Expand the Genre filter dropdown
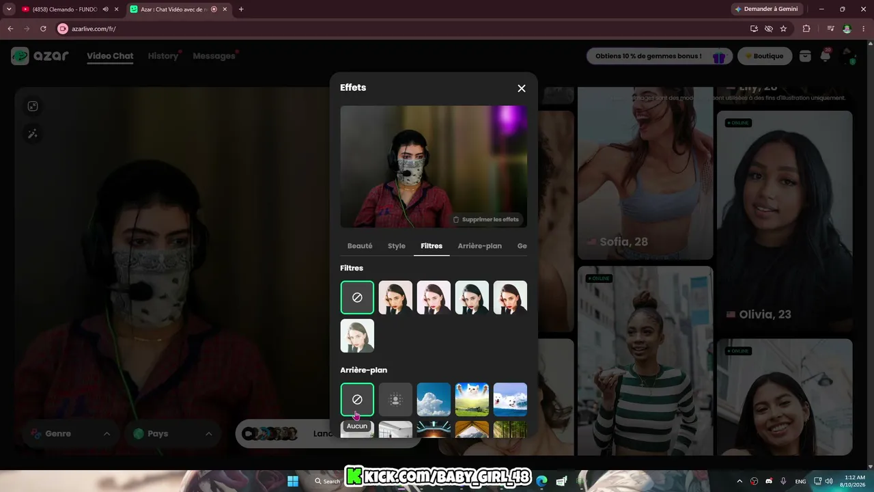Image resolution: width=874 pixels, height=492 pixels. coord(70,434)
